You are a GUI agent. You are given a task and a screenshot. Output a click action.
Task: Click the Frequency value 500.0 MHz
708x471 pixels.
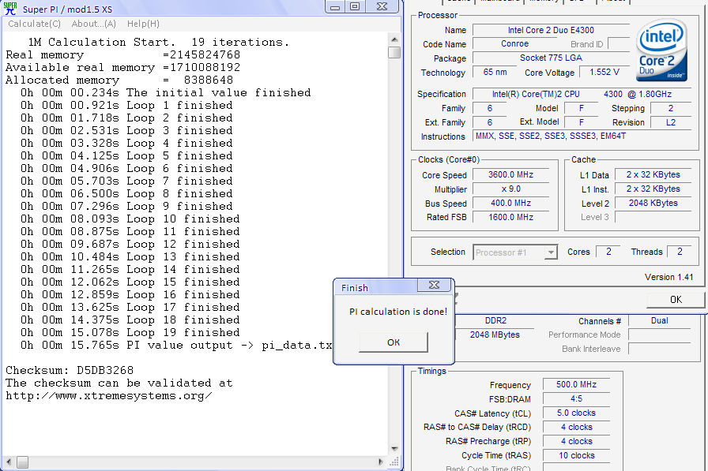pyautogui.click(x=576, y=385)
